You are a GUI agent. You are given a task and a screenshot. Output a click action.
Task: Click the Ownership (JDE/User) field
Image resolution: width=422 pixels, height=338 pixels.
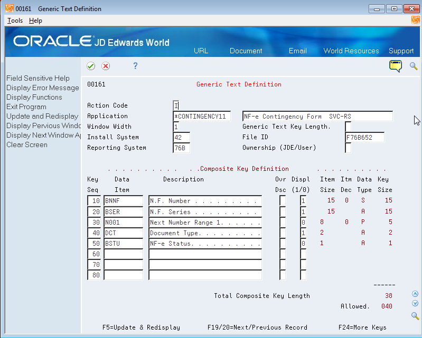click(x=348, y=148)
